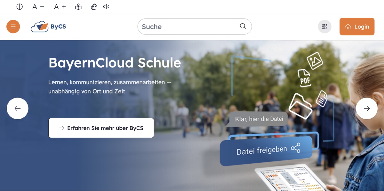Advance carousel with right arrow
Viewport: 384px width, 191px height.
(x=367, y=108)
